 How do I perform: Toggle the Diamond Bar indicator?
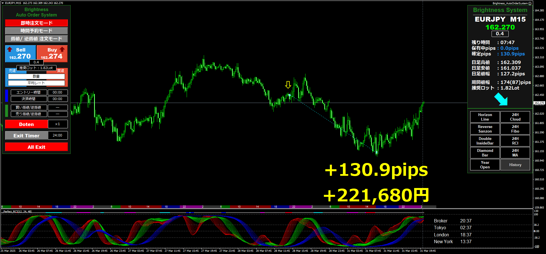pyautogui.click(x=485, y=153)
